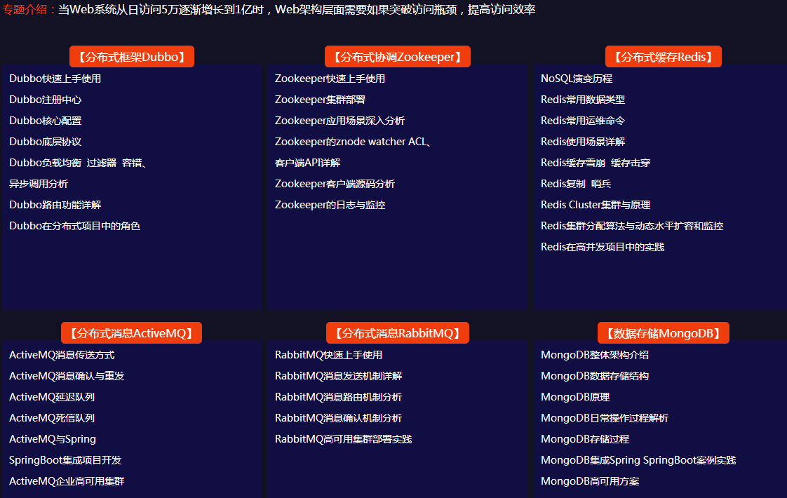Open the 【分布式消息RabbitMQ】 section header
787x498 pixels.
tap(398, 332)
